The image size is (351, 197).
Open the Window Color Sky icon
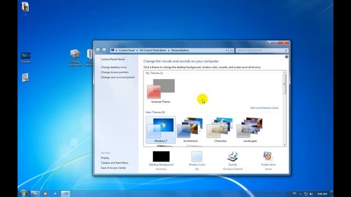(197, 157)
